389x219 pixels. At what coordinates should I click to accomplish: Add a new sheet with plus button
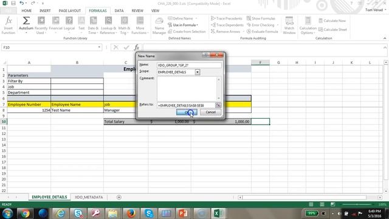pos(119,197)
